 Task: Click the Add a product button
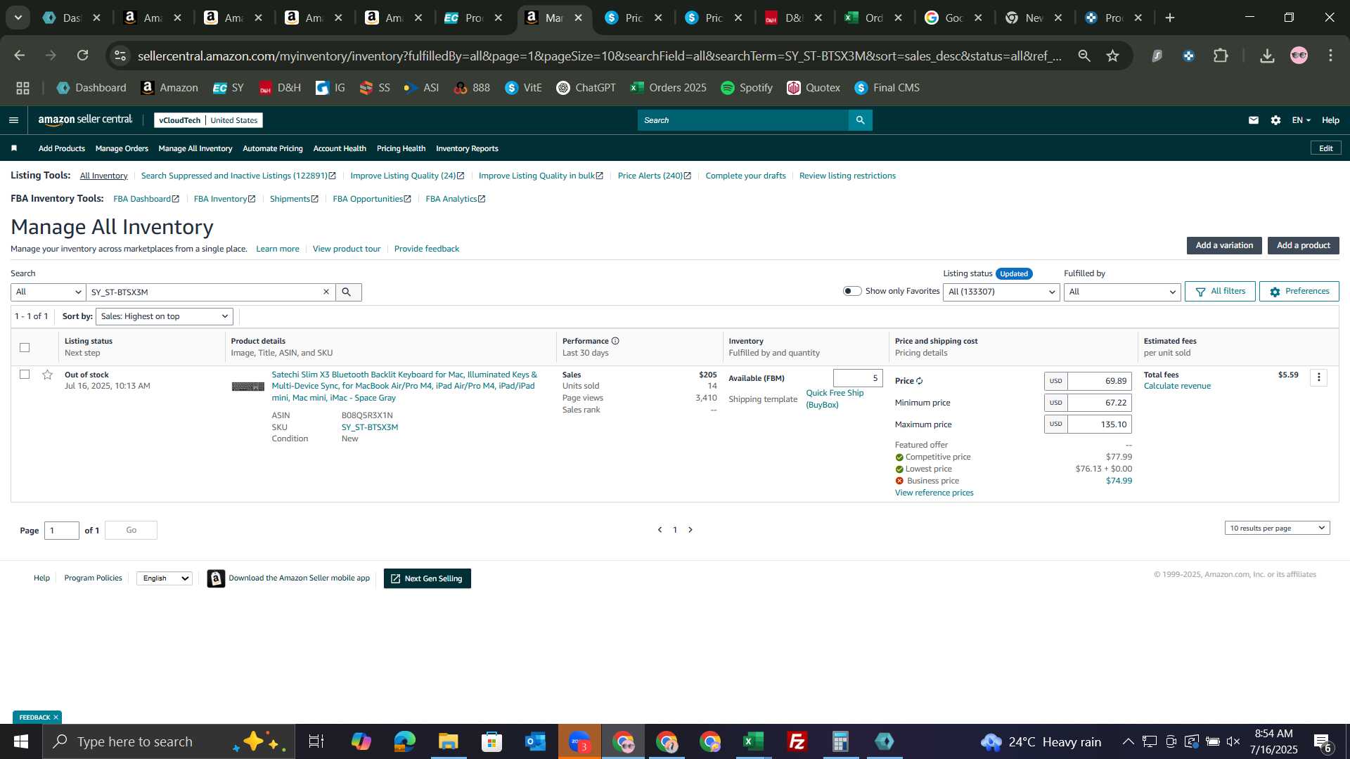[x=1303, y=245]
